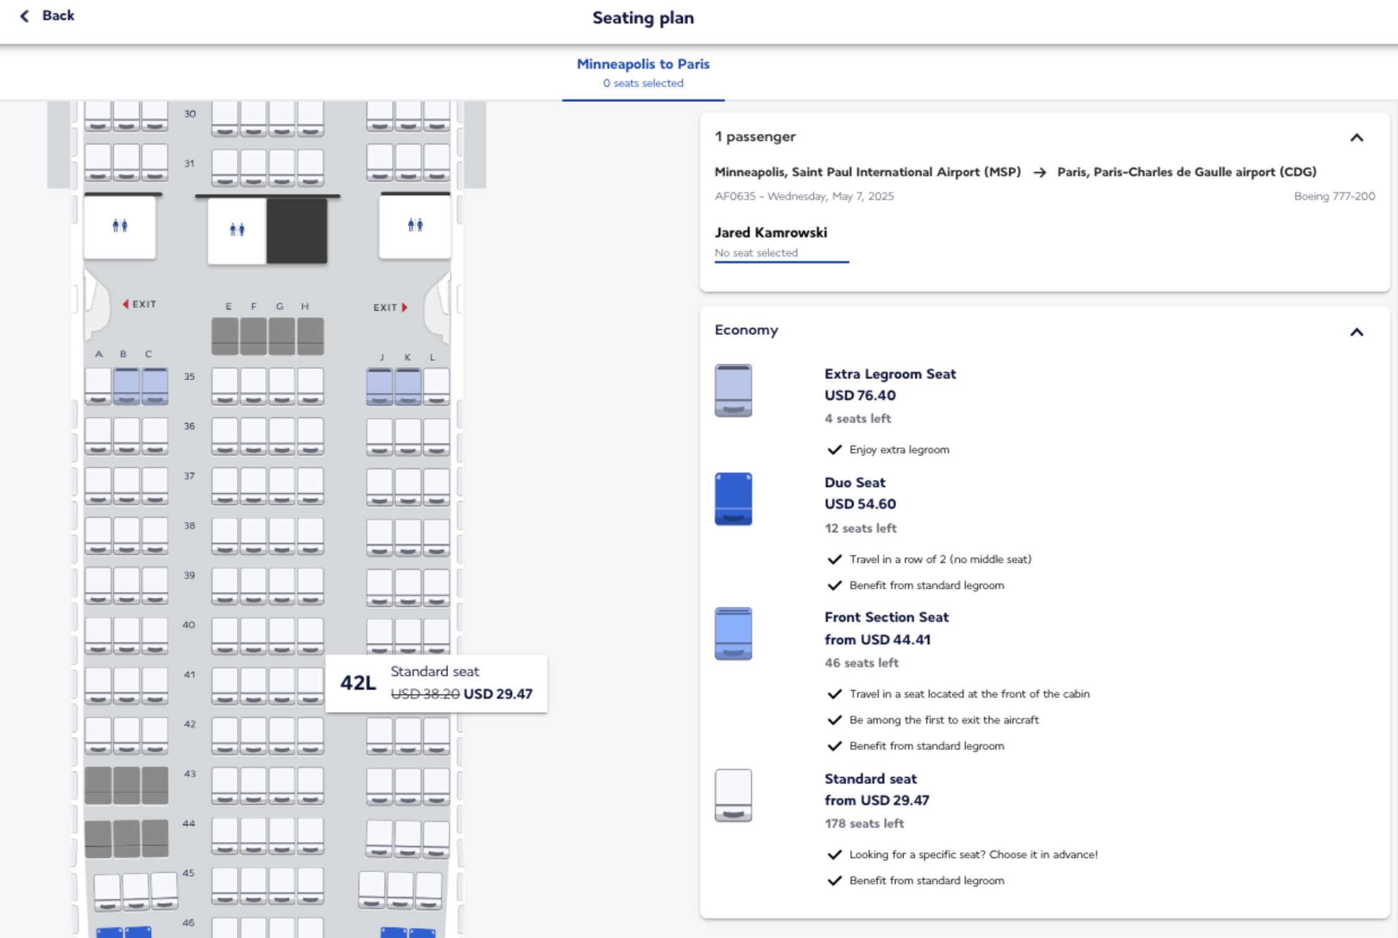Viewport: 1398px width, 938px height.
Task: Click the Standard seat icon
Action: click(734, 796)
